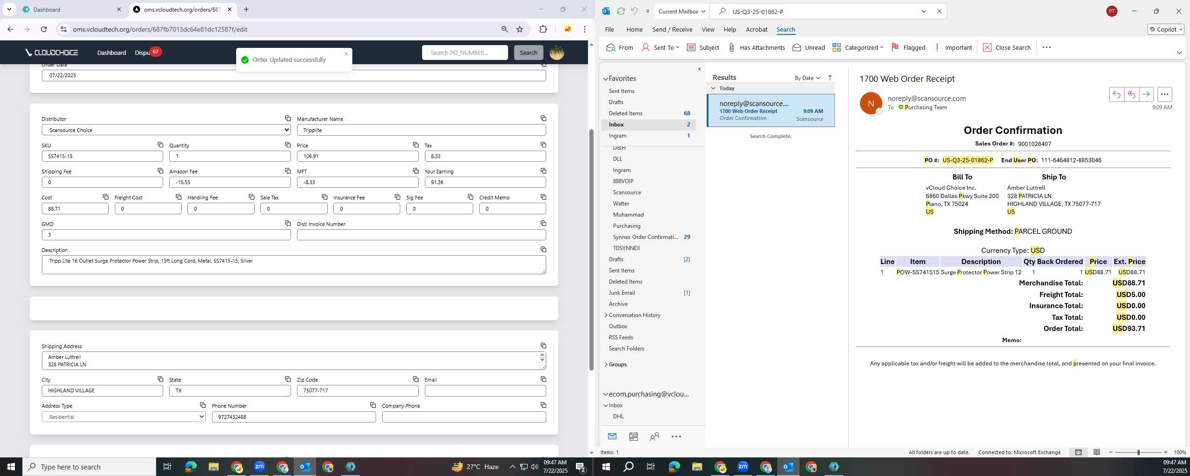Copy the Quantity field value

(288, 145)
